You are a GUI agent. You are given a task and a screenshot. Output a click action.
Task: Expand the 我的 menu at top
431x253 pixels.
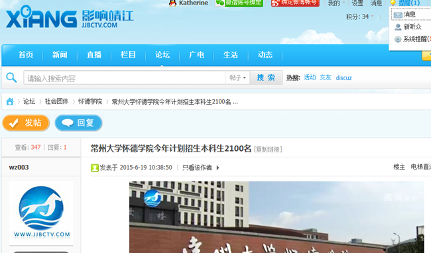tap(336, 3)
